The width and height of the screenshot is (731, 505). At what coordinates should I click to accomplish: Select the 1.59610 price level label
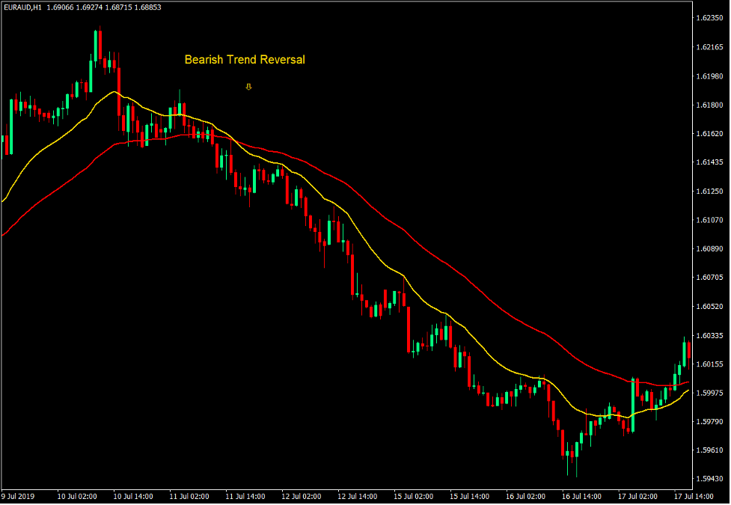coord(709,450)
